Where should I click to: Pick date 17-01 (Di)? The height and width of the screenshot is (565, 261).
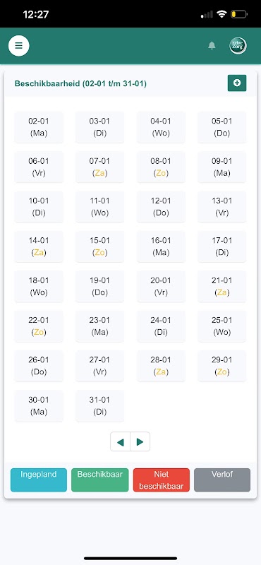point(221,246)
